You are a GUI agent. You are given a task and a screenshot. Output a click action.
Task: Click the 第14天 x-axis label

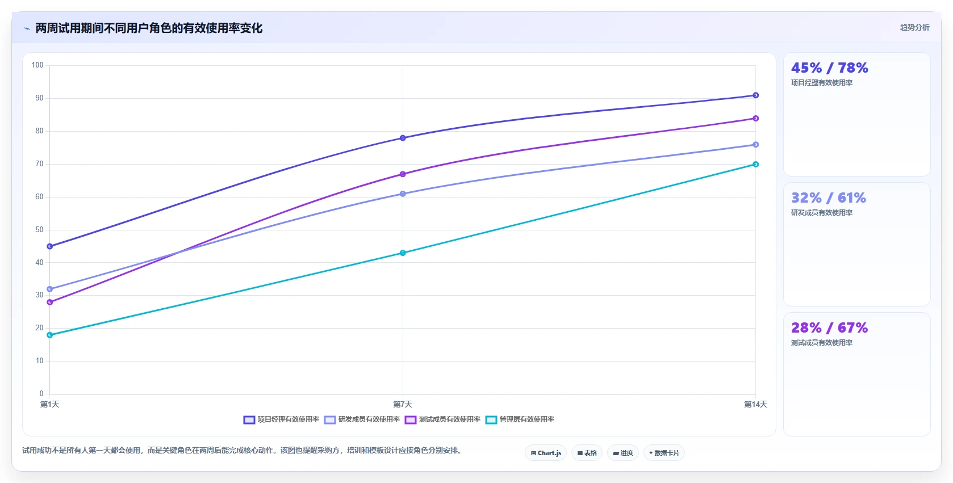[755, 404]
